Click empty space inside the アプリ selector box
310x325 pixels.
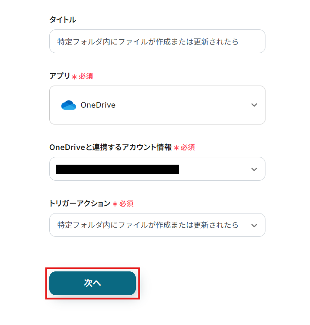[182, 105]
